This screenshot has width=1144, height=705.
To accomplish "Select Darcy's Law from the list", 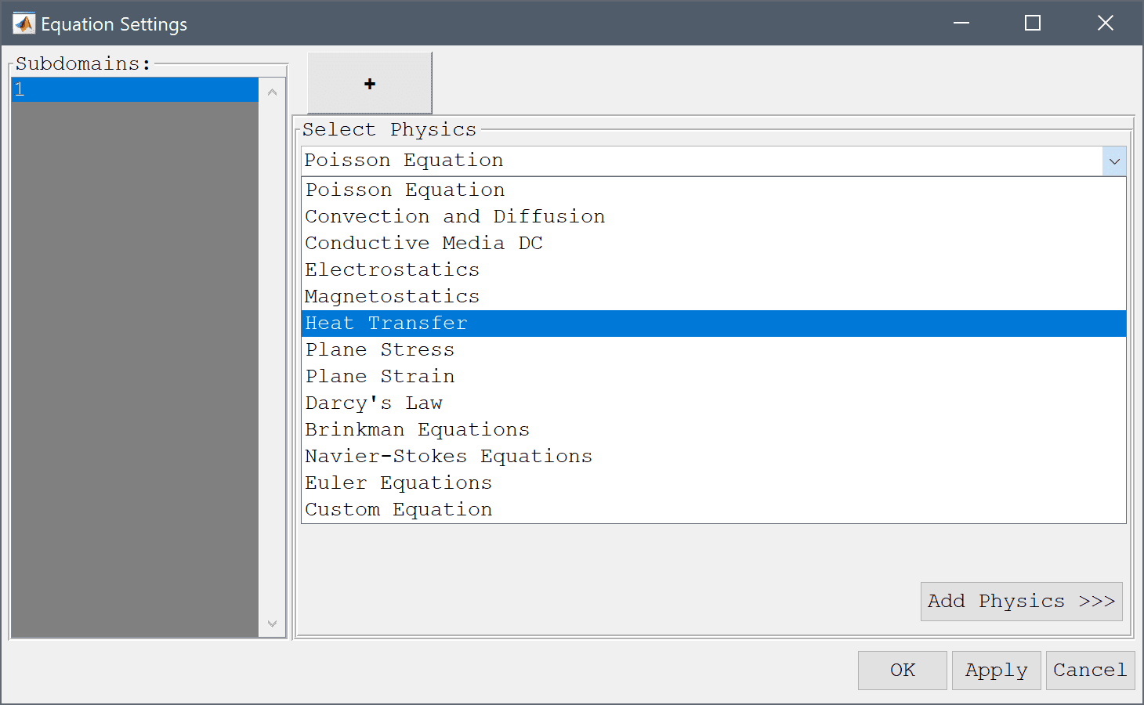I will pyautogui.click(x=714, y=403).
